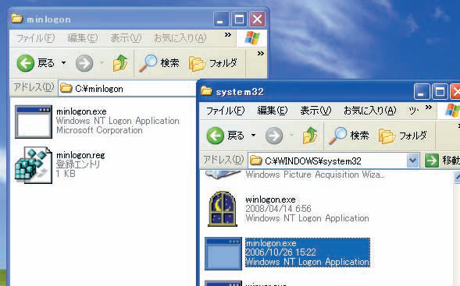Select minlogon.reg registry file icon
The height and width of the screenshot is (286, 460).
(34, 165)
